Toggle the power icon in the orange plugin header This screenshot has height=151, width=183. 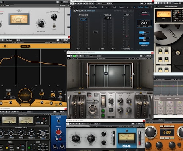(5, 46)
